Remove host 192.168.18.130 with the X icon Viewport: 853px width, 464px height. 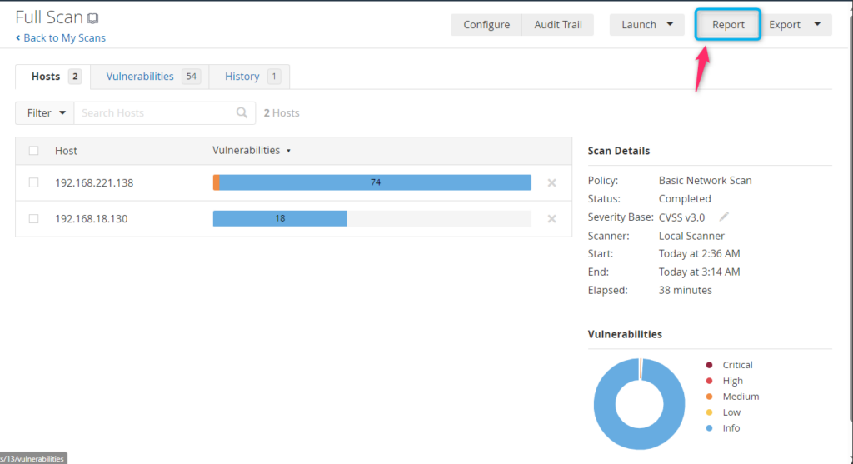tap(551, 219)
